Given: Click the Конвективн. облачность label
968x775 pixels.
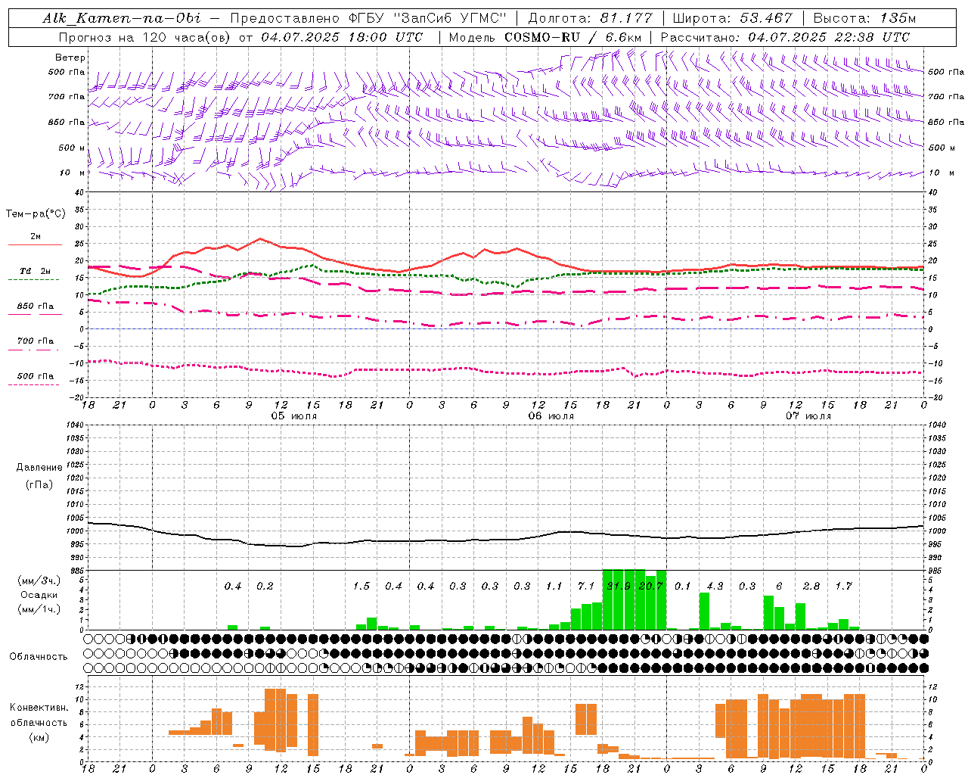Looking at the screenshot, I should point(39,715).
